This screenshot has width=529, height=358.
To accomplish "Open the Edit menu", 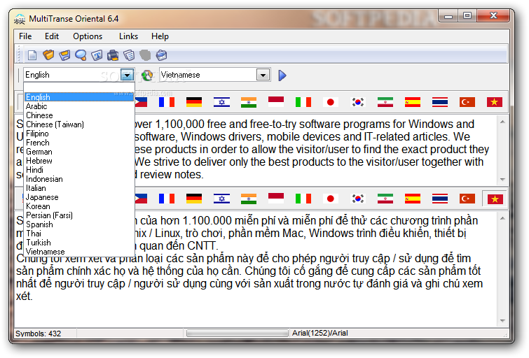I will 52,36.
